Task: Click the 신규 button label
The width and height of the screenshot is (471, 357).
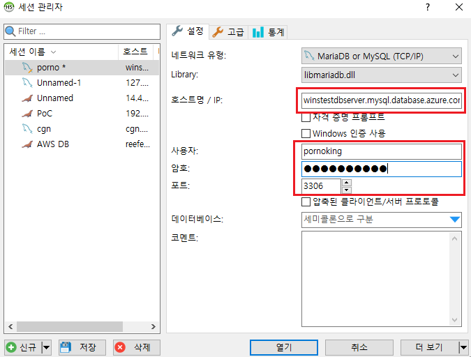Action: tap(28, 347)
